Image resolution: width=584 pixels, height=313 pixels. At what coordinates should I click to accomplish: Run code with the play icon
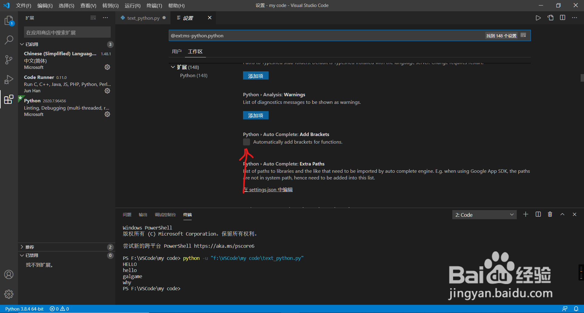click(x=538, y=18)
